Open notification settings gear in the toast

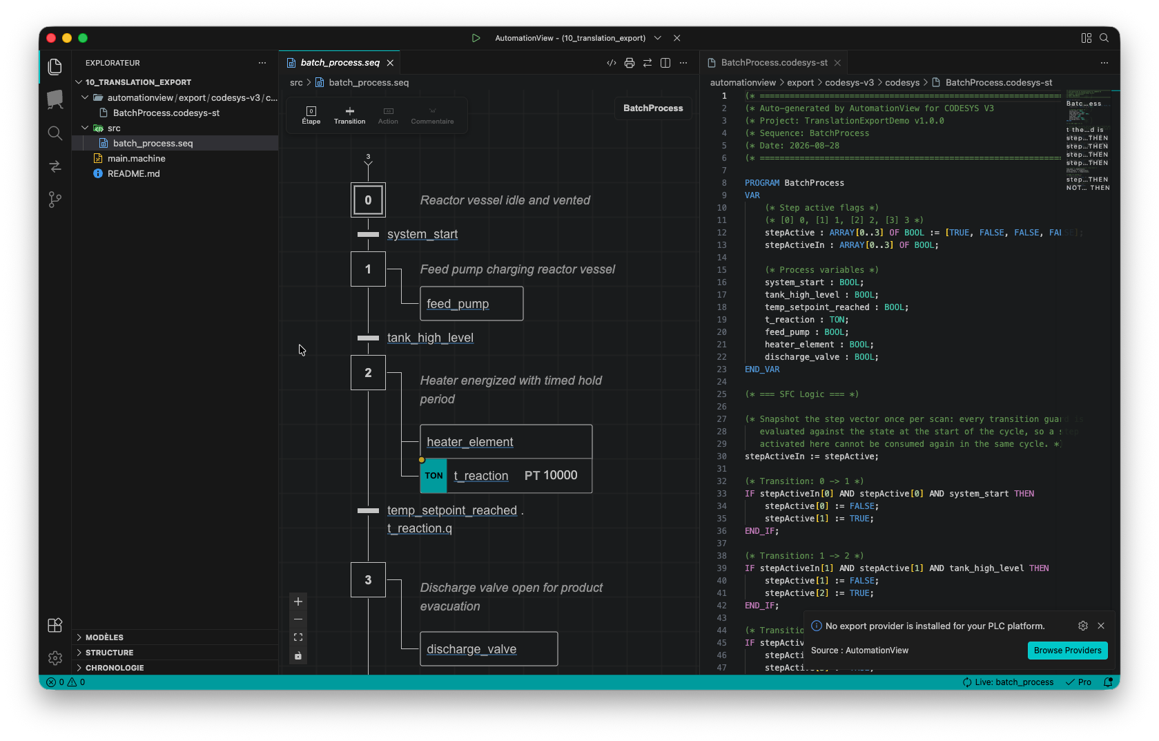tap(1083, 626)
